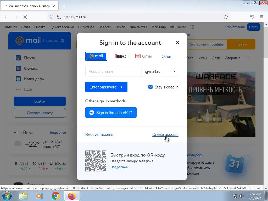Click the top-right Войти button
268x201 pixels.
pyautogui.click(x=254, y=27)
